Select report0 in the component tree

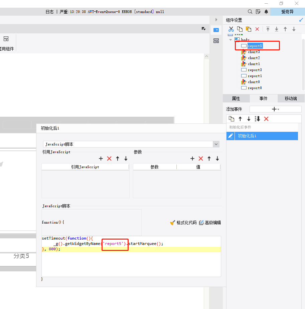point(255,88)
